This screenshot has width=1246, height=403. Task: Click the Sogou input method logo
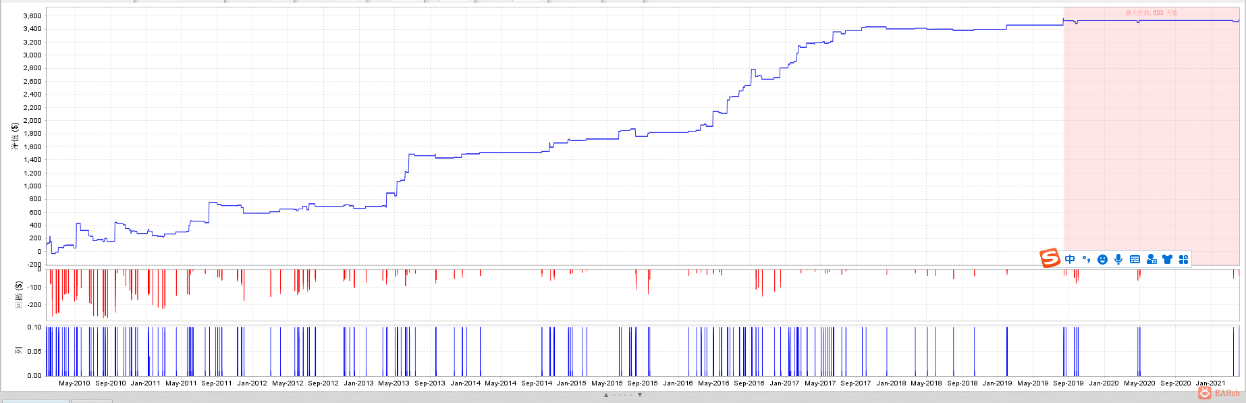pyautogui.click(x=1050, y=258)
